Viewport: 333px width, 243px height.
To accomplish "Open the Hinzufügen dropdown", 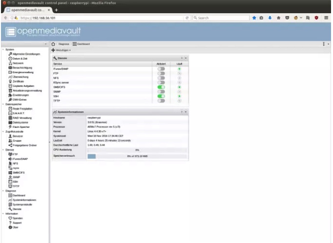I will click(61, 50).
